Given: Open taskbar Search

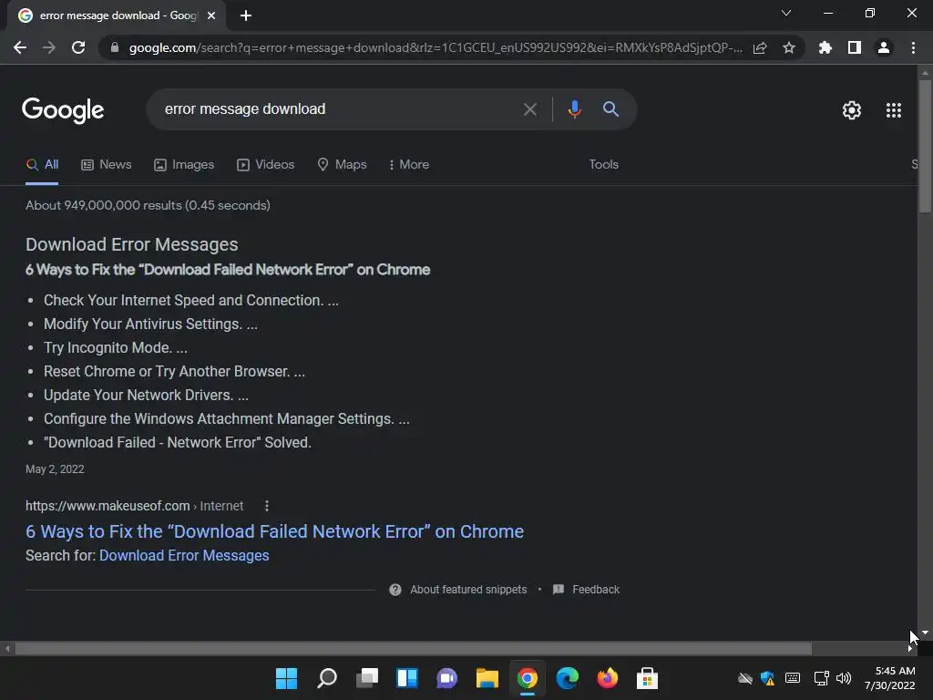Looking at the screenshot, I should pyautogui.click(x=327, y=678).
